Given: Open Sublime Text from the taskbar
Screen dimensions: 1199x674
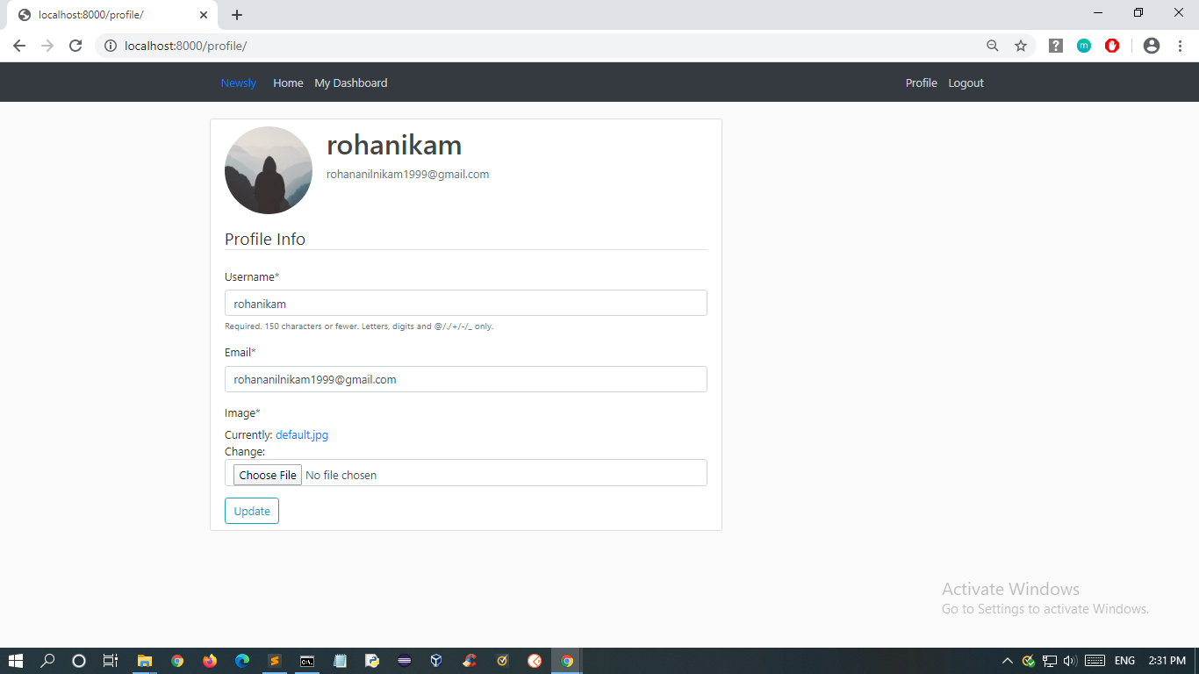Looking at the screenshot, I should click(274, 661).
